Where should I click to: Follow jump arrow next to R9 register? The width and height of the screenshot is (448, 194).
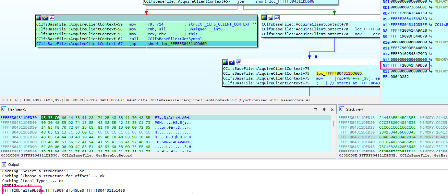(430, 36)
